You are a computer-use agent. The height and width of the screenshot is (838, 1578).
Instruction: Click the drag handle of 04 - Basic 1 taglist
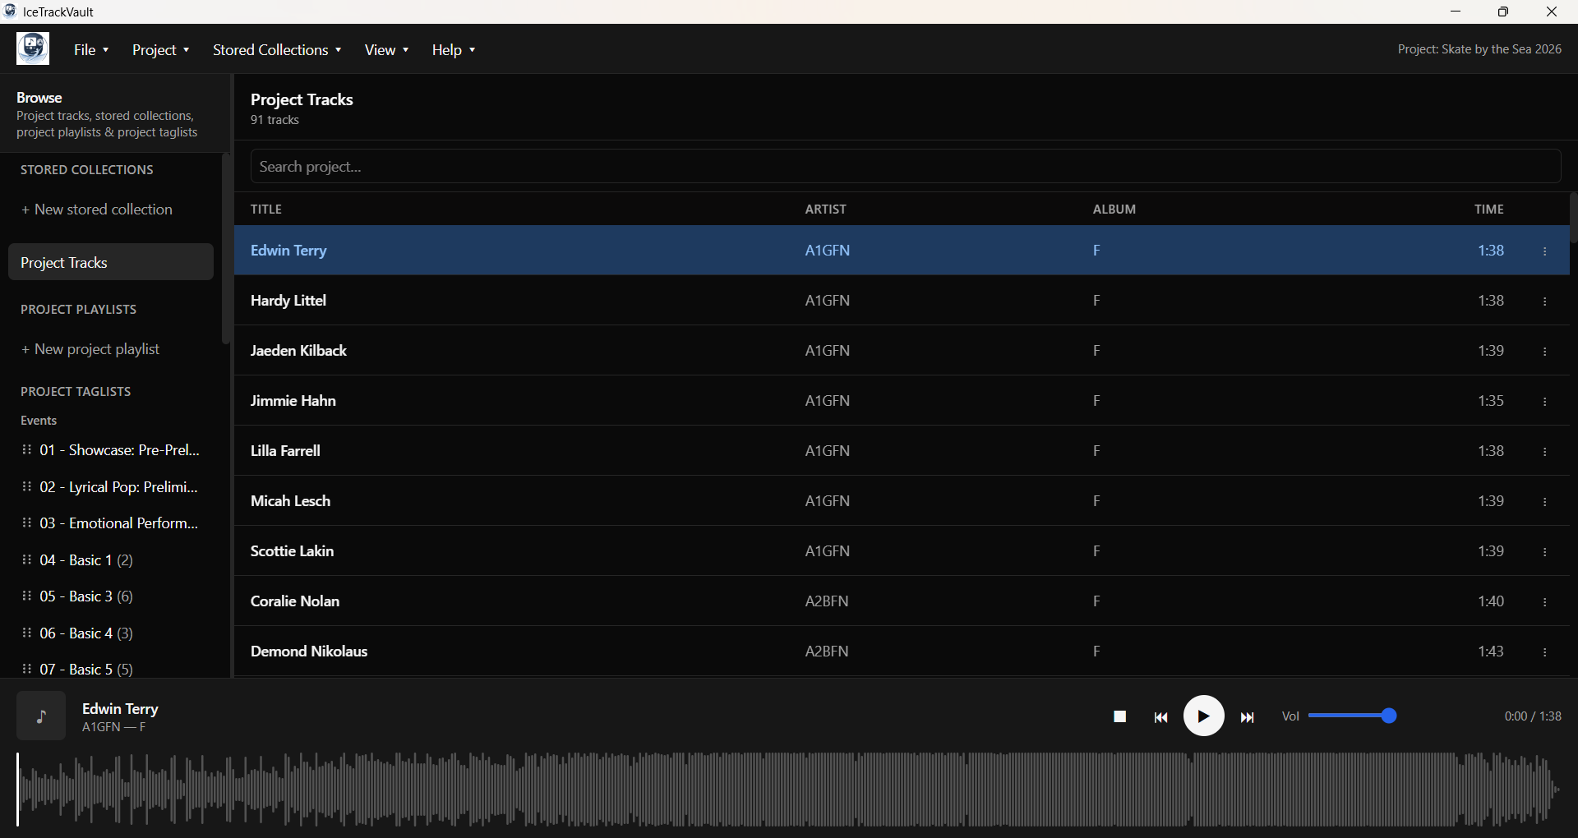click(27, 559)
